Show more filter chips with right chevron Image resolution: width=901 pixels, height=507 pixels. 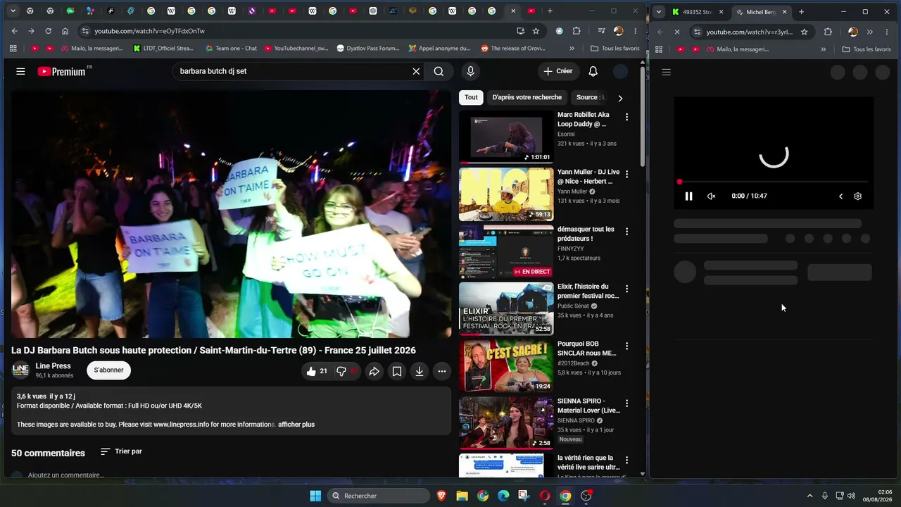click(620, 98)
